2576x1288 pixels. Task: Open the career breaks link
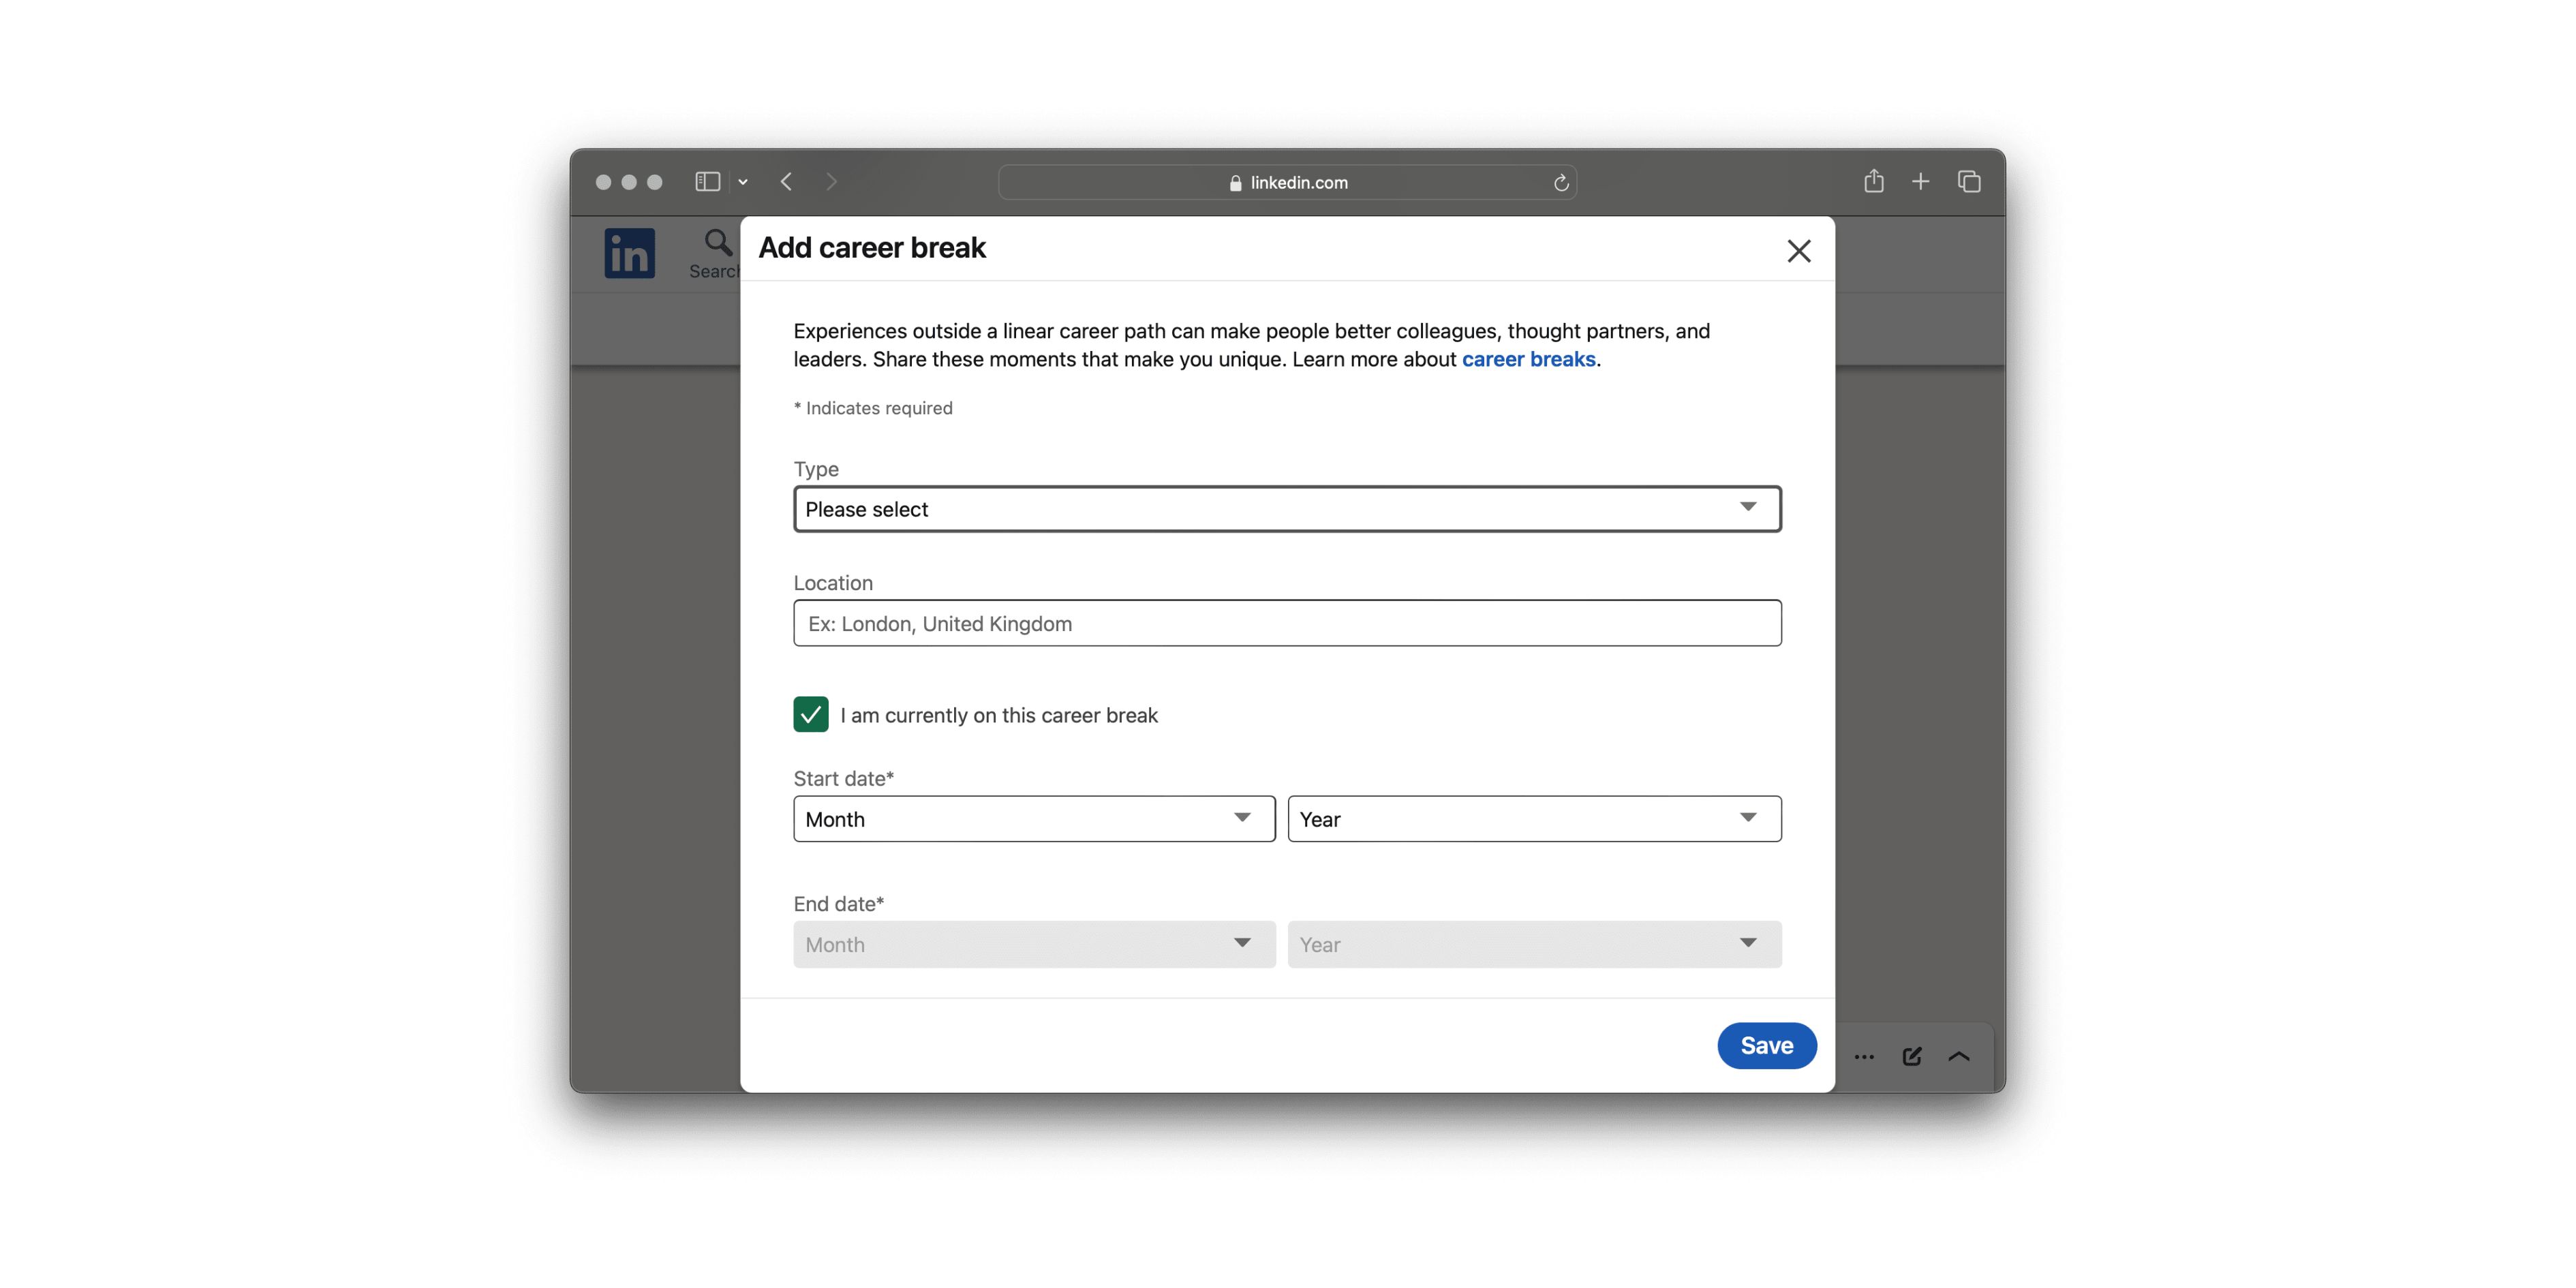[x=1528, y=359]
